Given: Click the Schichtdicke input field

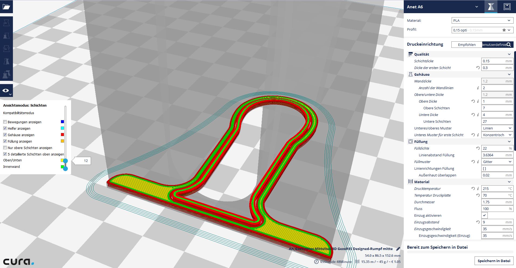Looking at the screenshot, I should coord(494,61).
